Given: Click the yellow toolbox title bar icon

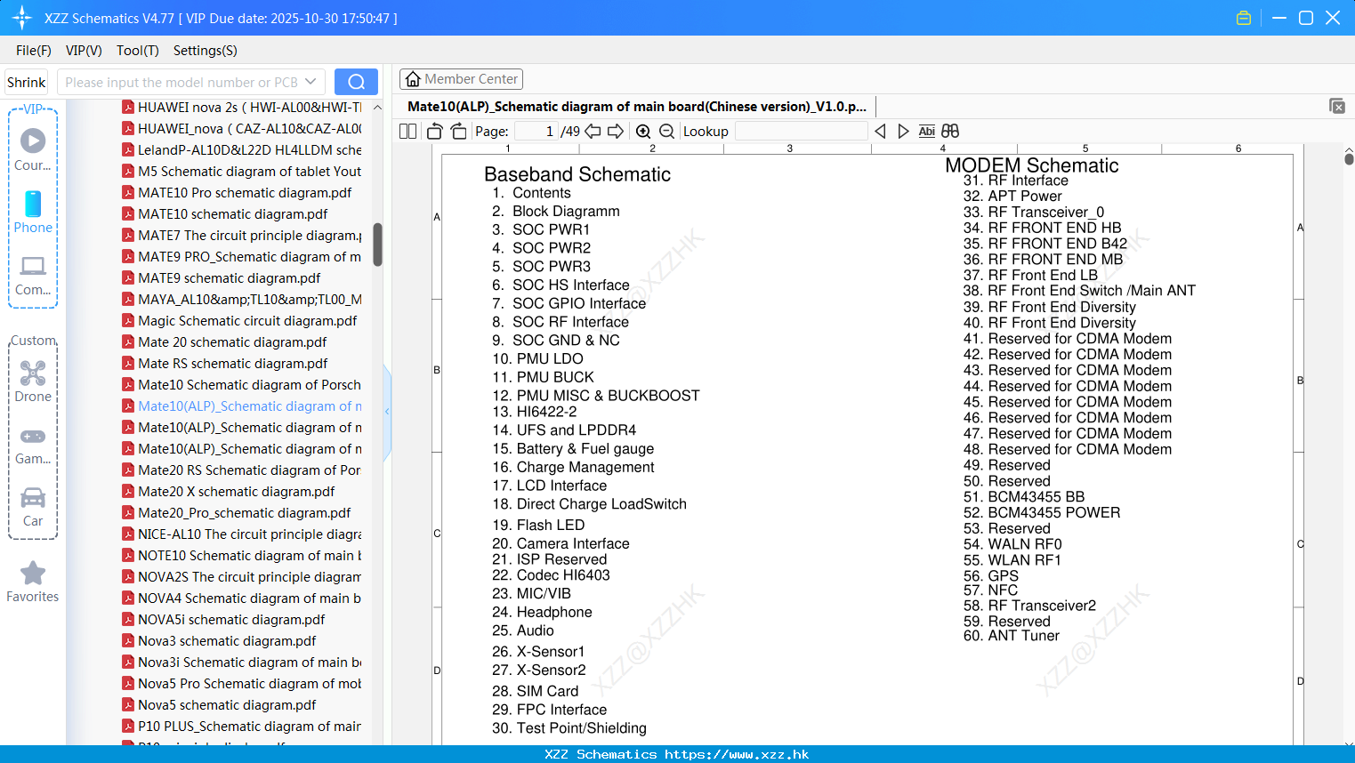Looking at the screenshot, I should coord(1244,18).
